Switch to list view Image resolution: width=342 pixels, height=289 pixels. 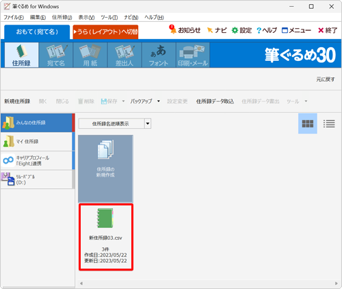[x=329, y=124]
